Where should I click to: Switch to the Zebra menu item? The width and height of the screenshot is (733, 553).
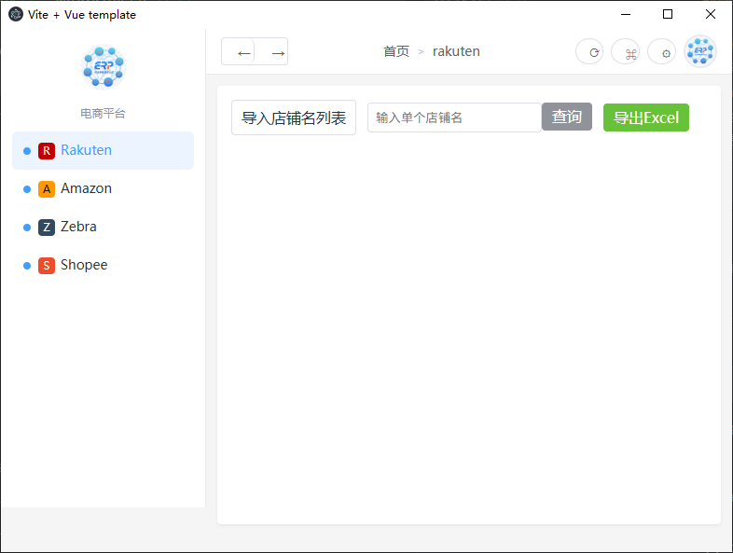[78, 227]
